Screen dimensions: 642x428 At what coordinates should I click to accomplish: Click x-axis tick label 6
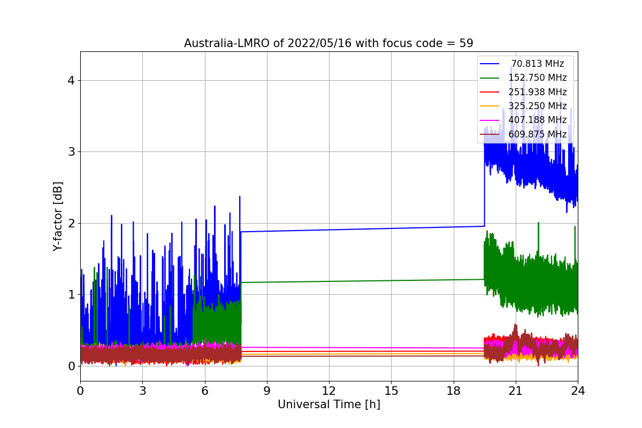[204, 391]
